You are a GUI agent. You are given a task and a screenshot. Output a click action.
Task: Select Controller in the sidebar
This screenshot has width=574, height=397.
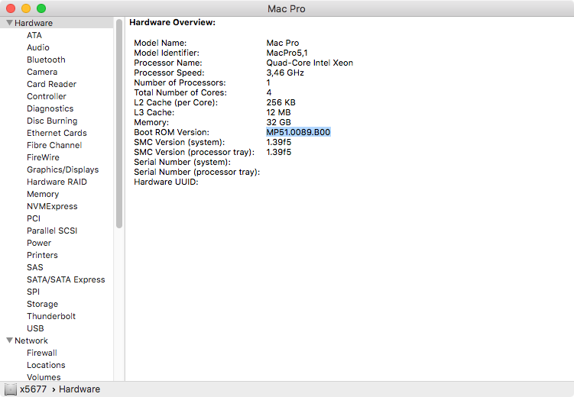[47, 96]
